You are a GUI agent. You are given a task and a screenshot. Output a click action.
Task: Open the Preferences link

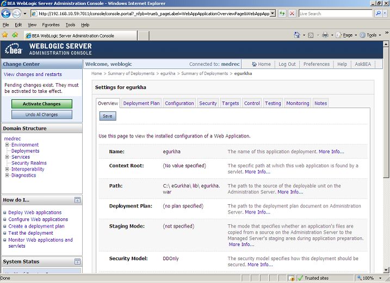pos(317,64)
